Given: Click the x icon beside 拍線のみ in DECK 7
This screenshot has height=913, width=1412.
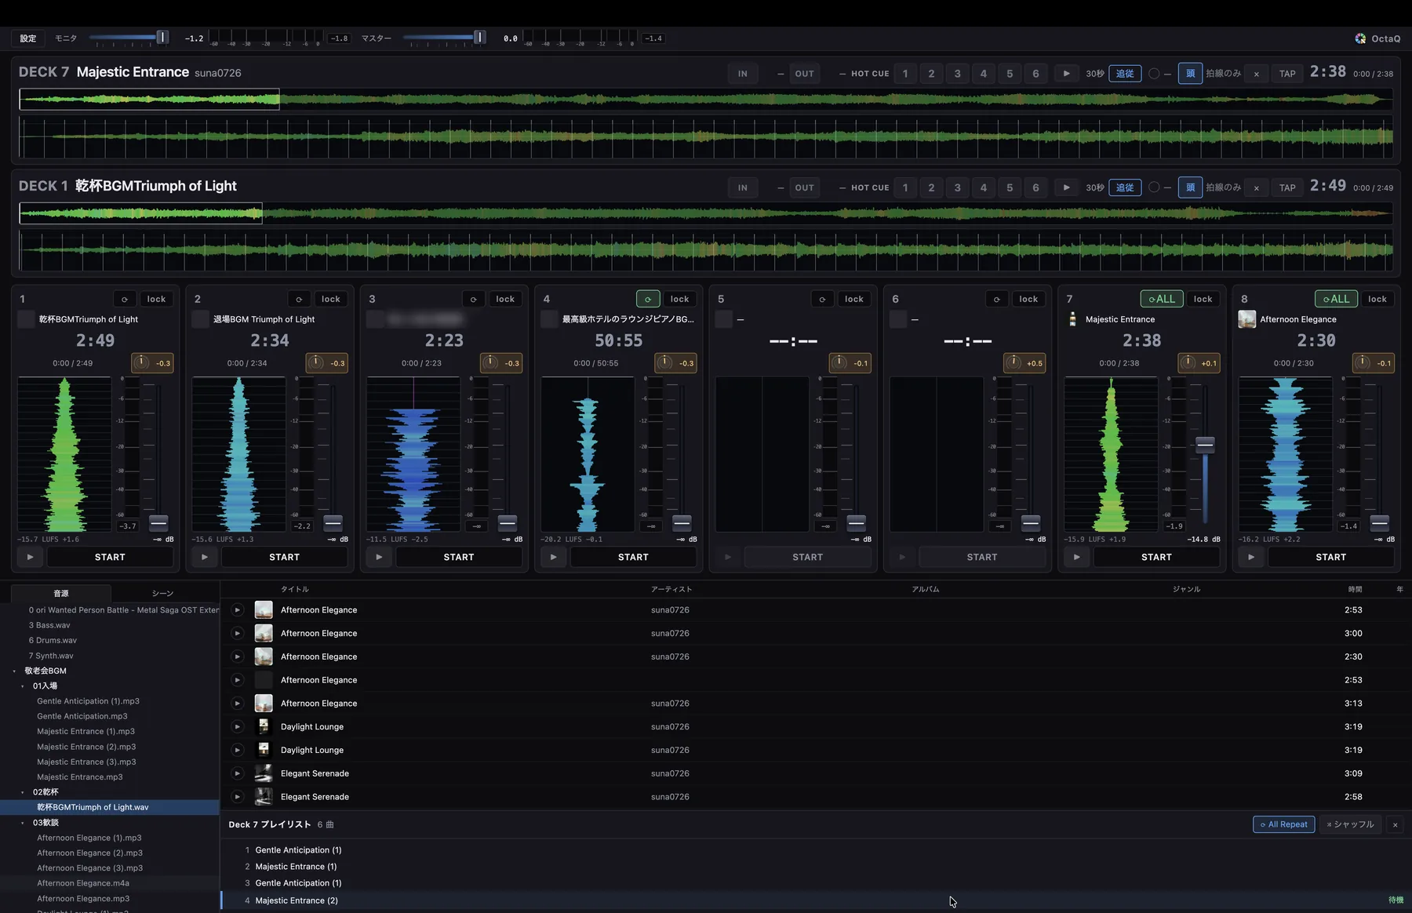Looking at the screenshot, I should (x=1257, y=74).
